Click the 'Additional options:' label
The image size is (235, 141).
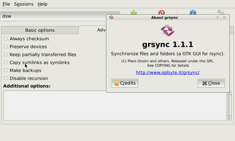[x=27, y=86]
